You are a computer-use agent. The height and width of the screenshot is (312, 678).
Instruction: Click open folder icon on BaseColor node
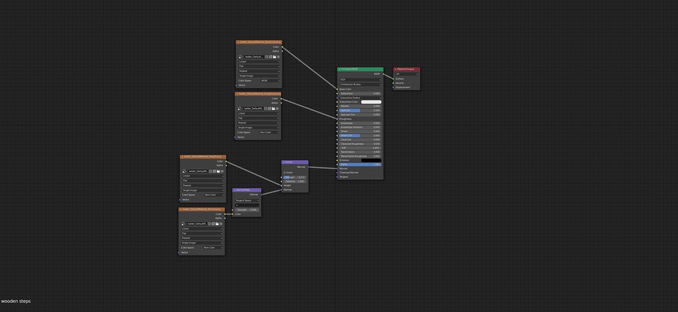(x=274, y=57)
